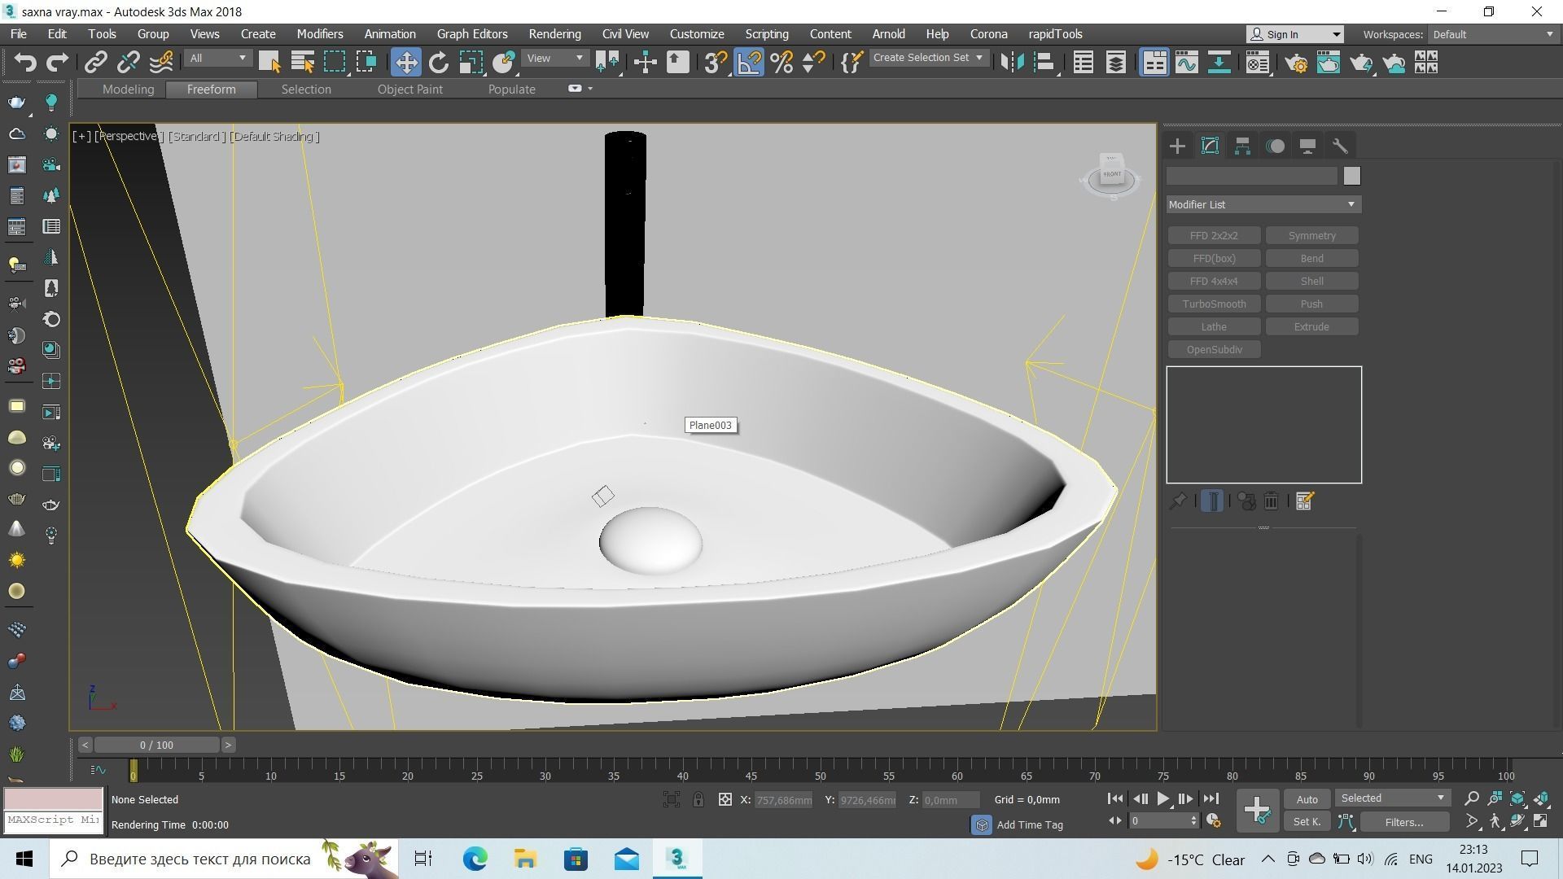The height and width of the screenshot is (879, 1563).
Task: Toggle the 3D Snaps button
Action: click(716, 62)
